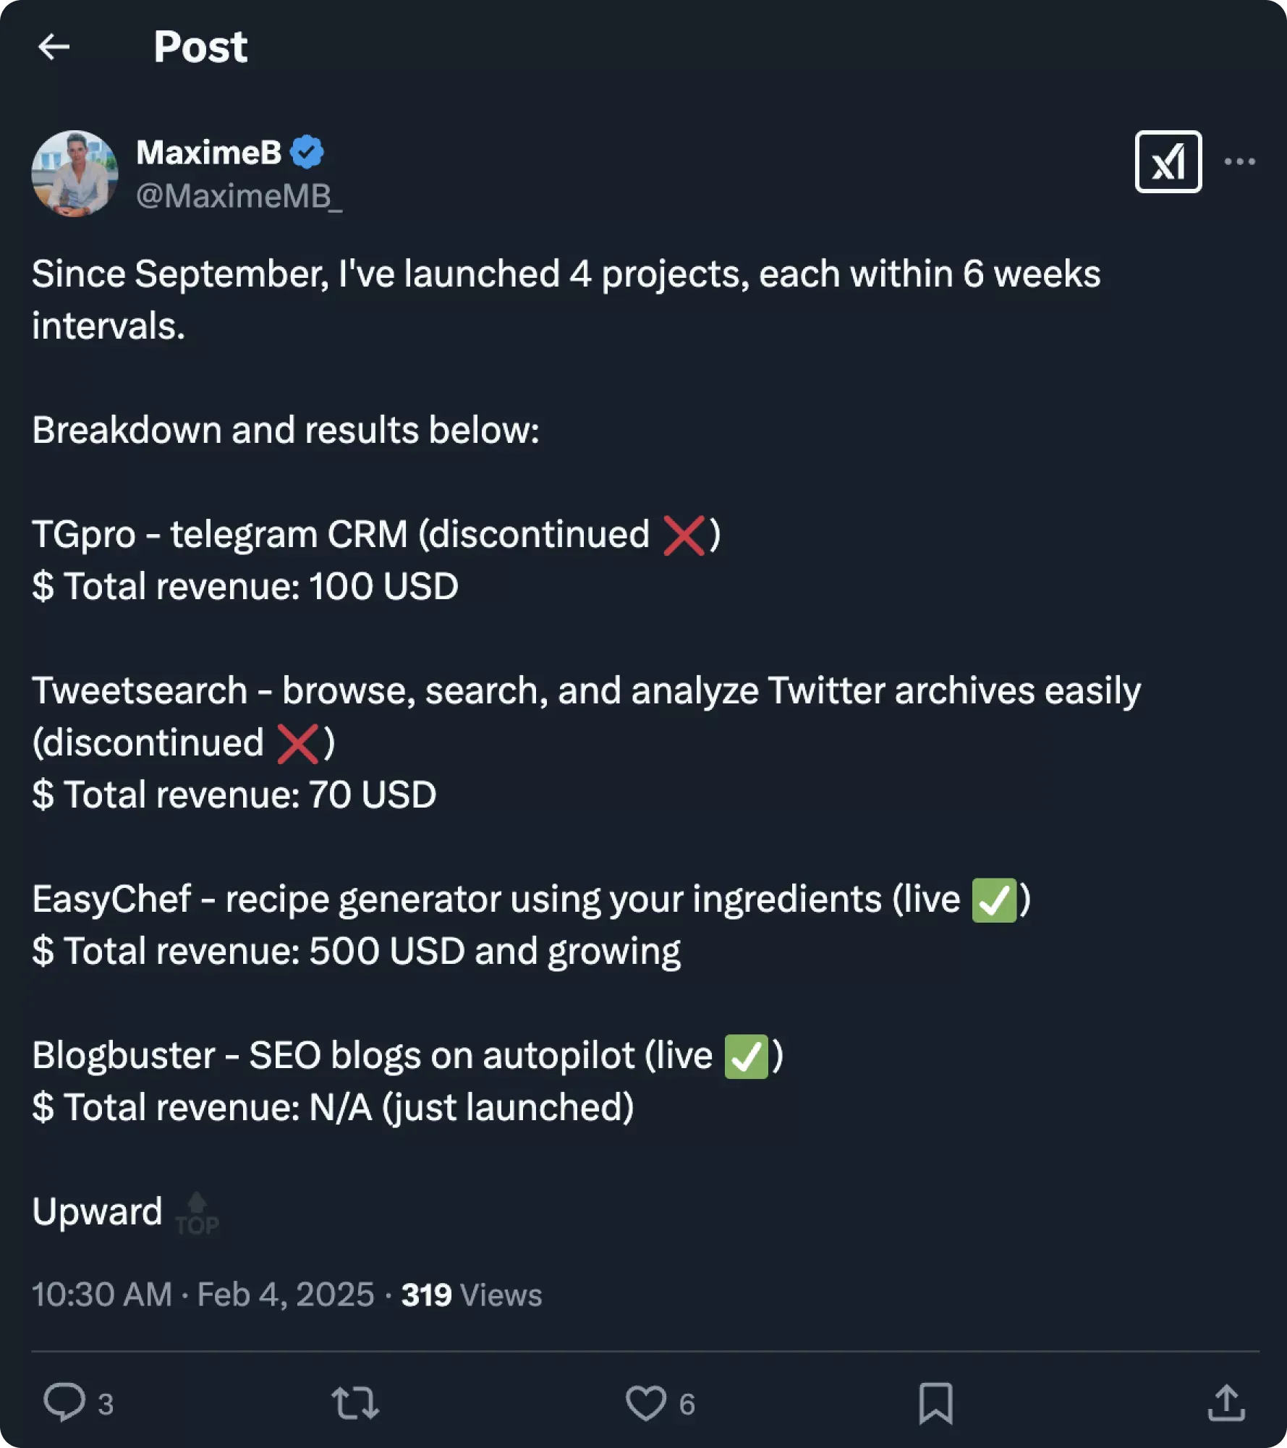The height and width of the screenshot is (1448, 1287).
Task: Click the green checkmark next to EasyChef
Action: point(994,900)
